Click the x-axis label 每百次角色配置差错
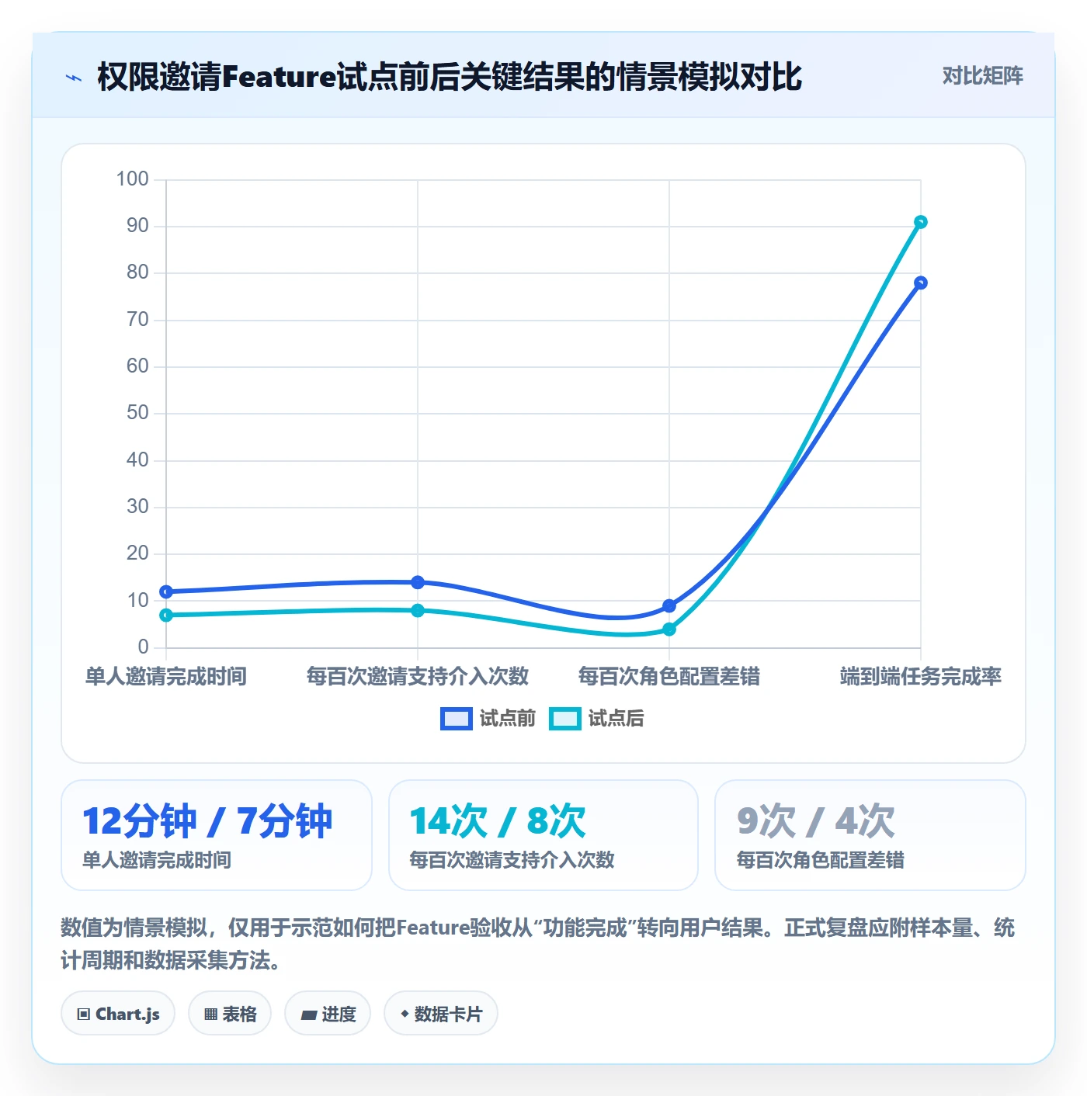Viewport: 1087px width, 1096px height. [x=669, y=676]
